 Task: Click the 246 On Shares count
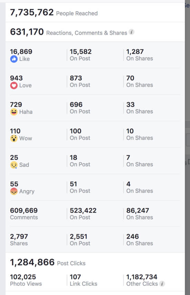tap(133, 236)
